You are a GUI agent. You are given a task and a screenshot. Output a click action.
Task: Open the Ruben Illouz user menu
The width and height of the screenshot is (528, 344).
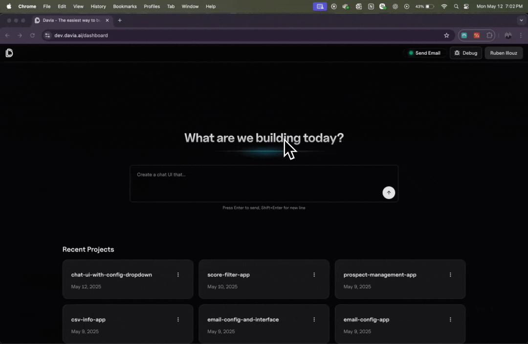click(504, 53)
